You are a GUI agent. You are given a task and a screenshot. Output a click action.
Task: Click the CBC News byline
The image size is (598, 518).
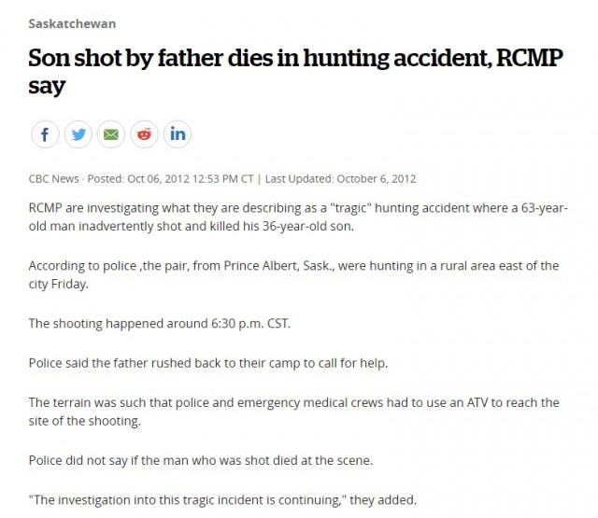(54, 178)
